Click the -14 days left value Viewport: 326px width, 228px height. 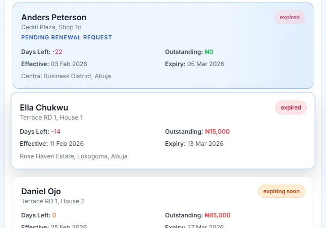pos(56,132)
